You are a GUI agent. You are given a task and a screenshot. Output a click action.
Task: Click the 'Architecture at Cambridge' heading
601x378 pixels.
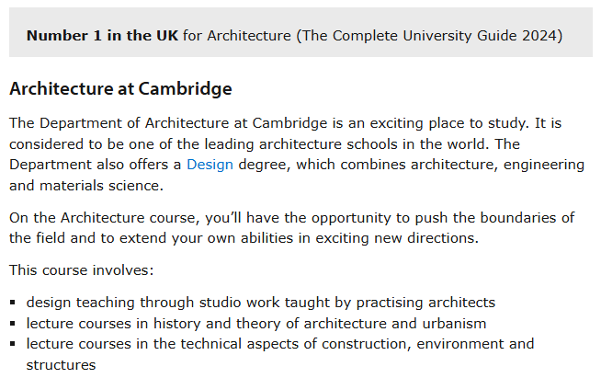pyautogui.click(x=120, y=88)
